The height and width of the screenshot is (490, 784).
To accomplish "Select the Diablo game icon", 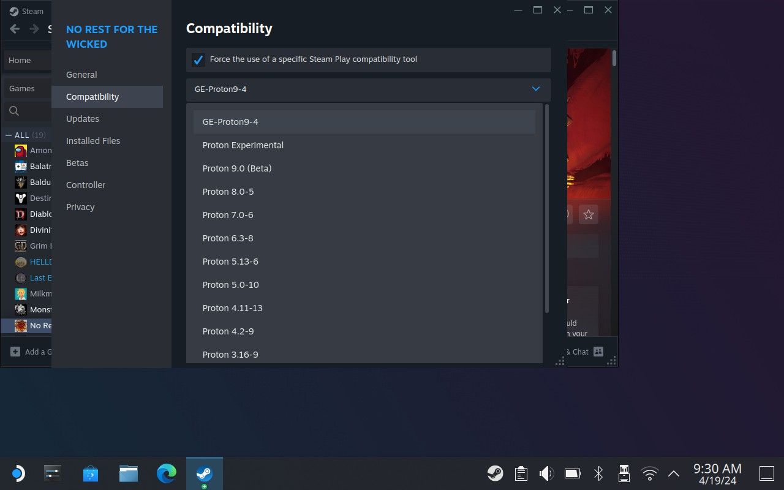I will 21,214.
